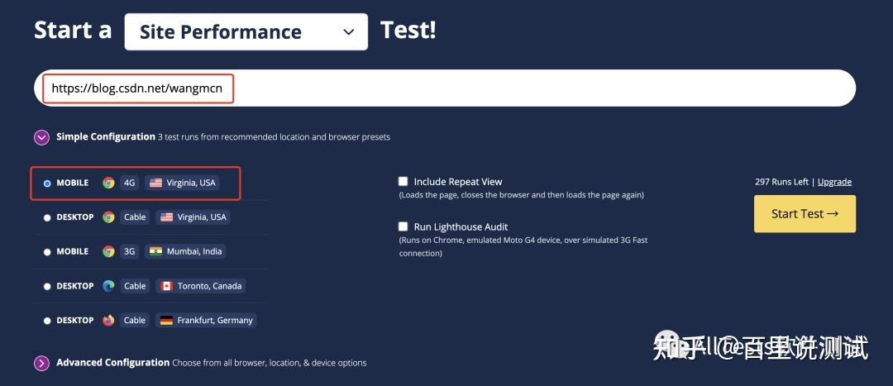893x386 pixels.
Task: Click the Canada flag icon for Toronto
Action: tap(166, 286)
